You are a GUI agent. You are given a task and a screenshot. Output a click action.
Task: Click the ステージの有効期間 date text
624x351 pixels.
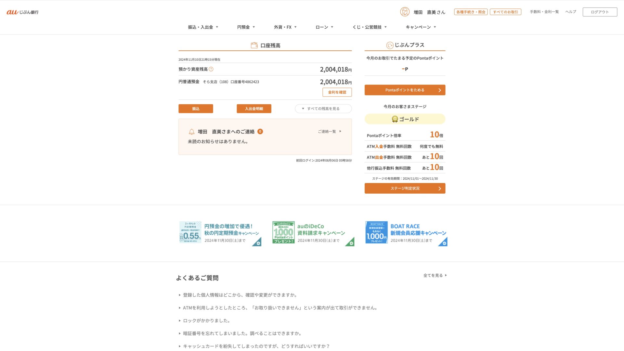pyautogui.click(x=405, y=178)
